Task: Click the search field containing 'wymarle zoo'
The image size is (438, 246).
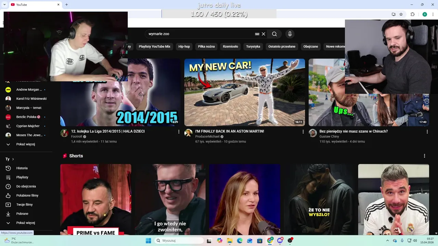Action: point(206,34)
